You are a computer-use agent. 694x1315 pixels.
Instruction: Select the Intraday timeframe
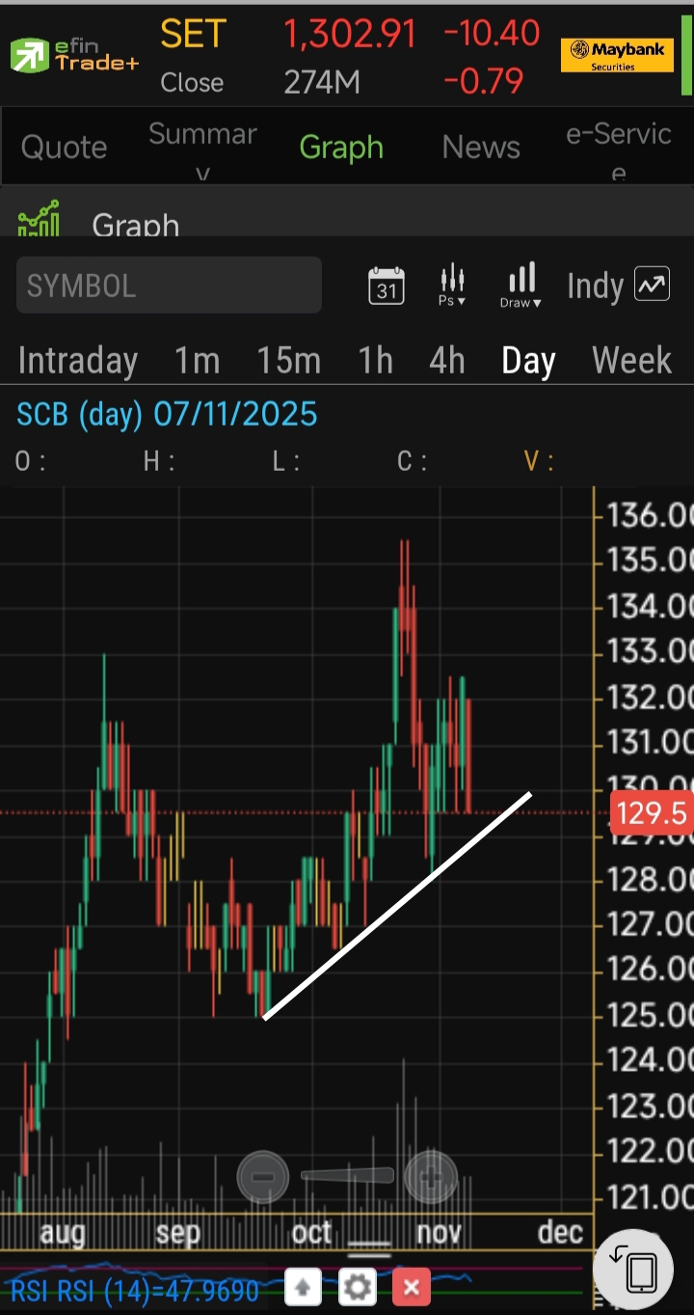(78, 360)
